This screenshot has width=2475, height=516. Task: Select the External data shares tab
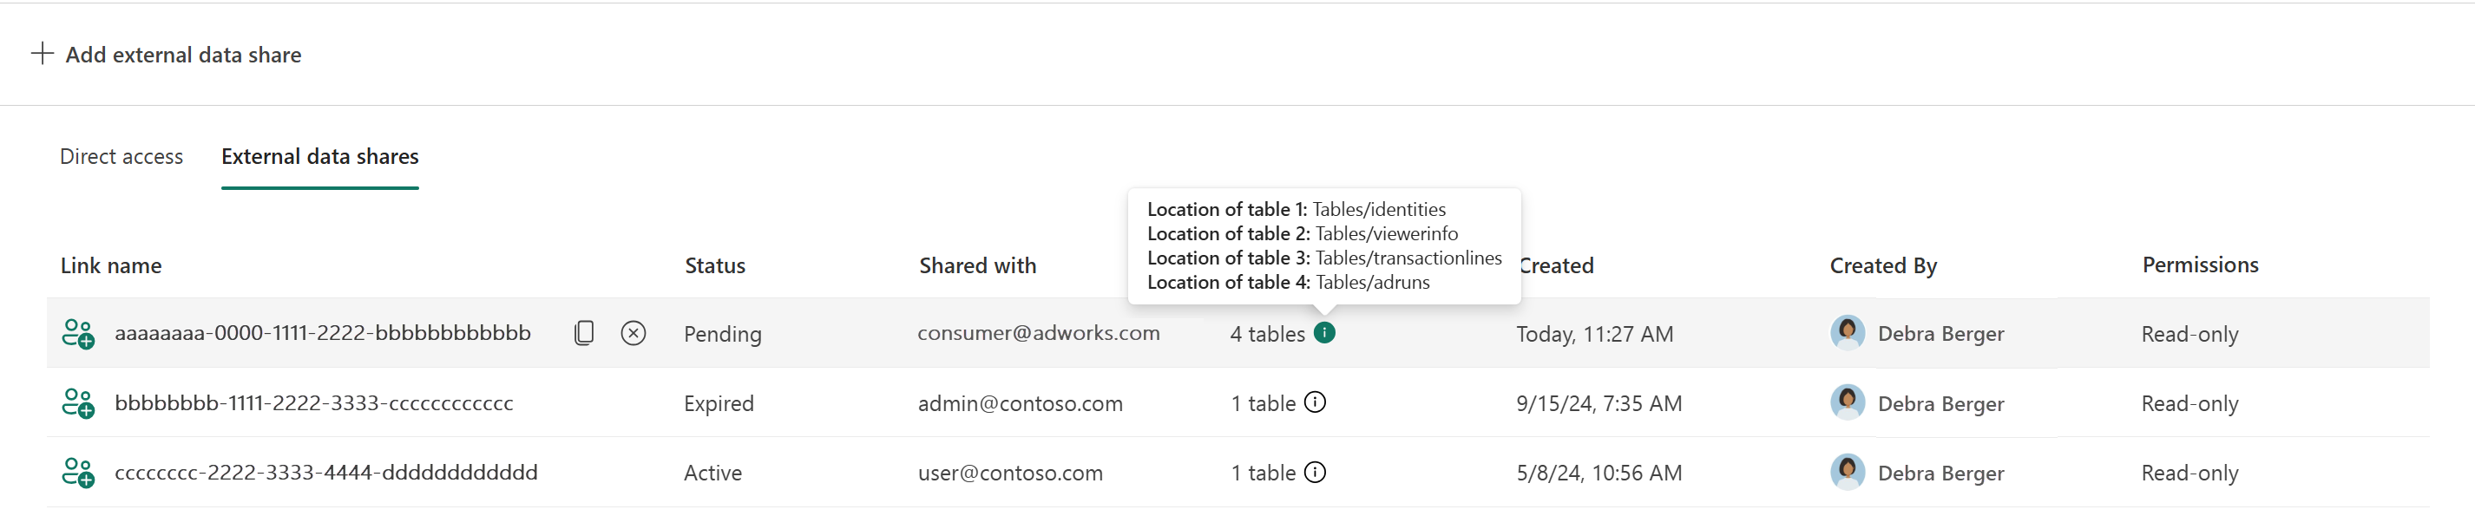tap(320, 157)
